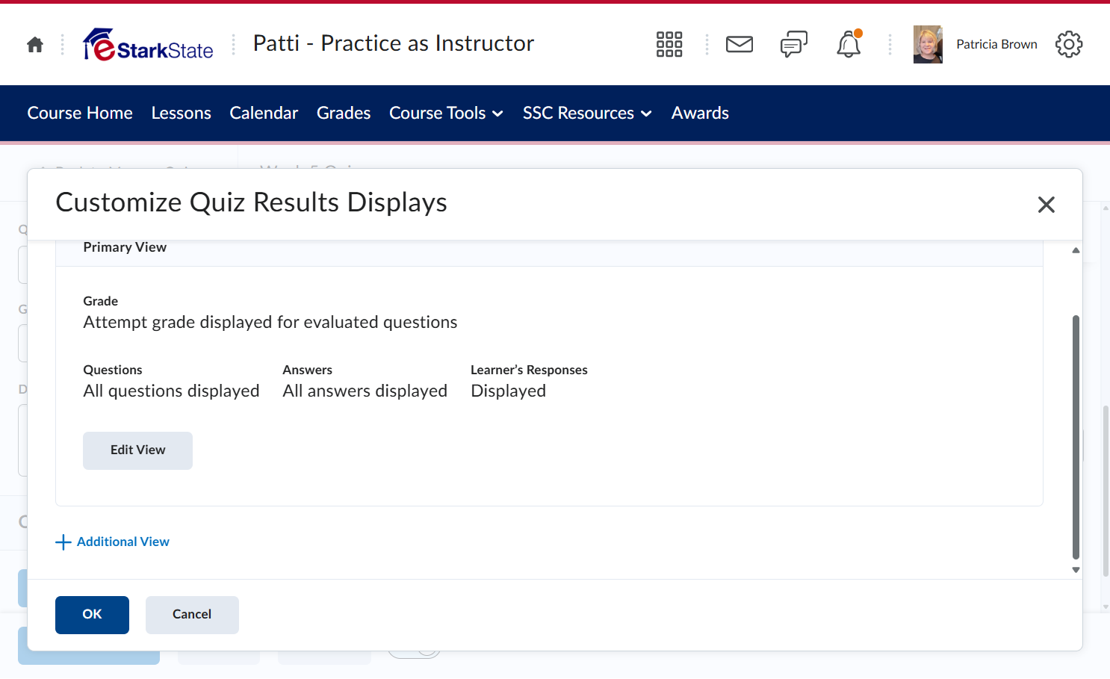The height and width of the screenshot is (679, 1110).
Task: Open Calendar from the navbar
Action: 264,113
